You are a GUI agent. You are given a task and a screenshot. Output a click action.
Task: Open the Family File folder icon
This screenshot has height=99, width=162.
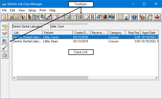pyautogui.click(x=11, y=17)
